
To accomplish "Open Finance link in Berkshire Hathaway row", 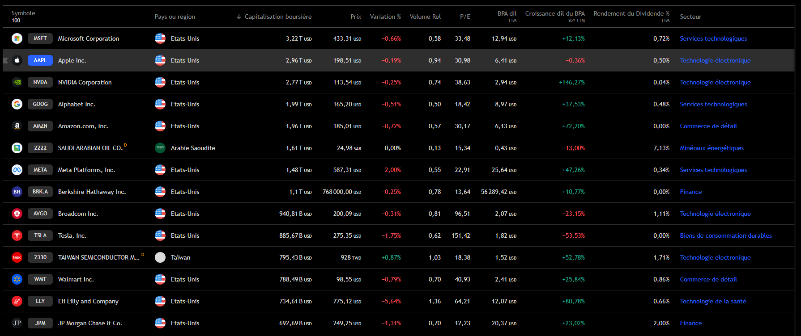I will click(x=691, y=192).
